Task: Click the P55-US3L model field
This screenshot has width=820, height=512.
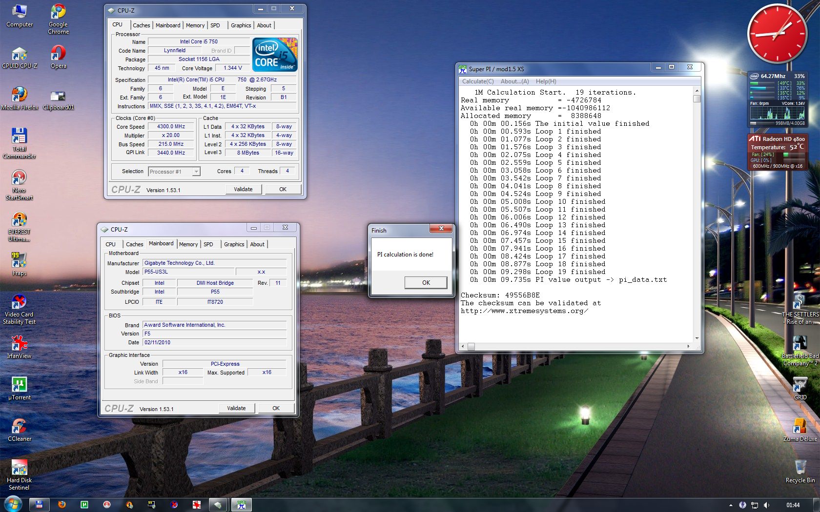Action: tap(188, 272)
